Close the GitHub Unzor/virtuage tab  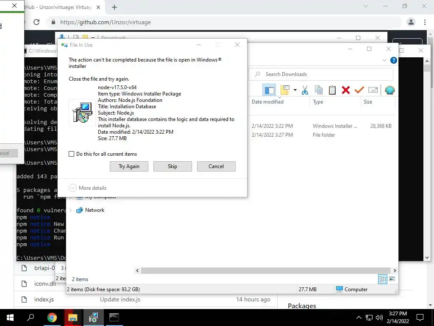tap(98, 7)
